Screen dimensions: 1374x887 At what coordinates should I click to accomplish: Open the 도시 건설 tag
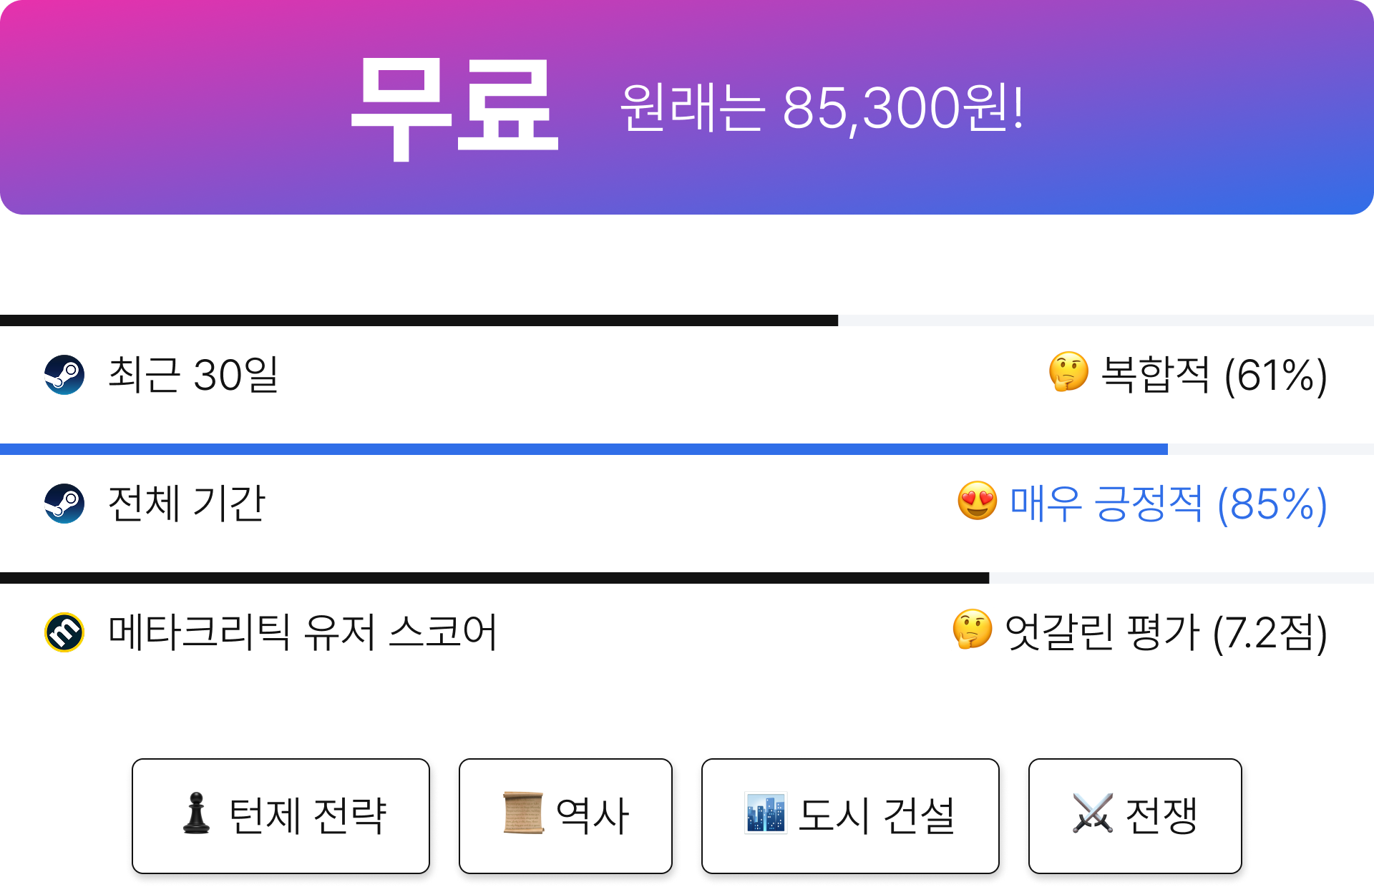click(850, 816)
